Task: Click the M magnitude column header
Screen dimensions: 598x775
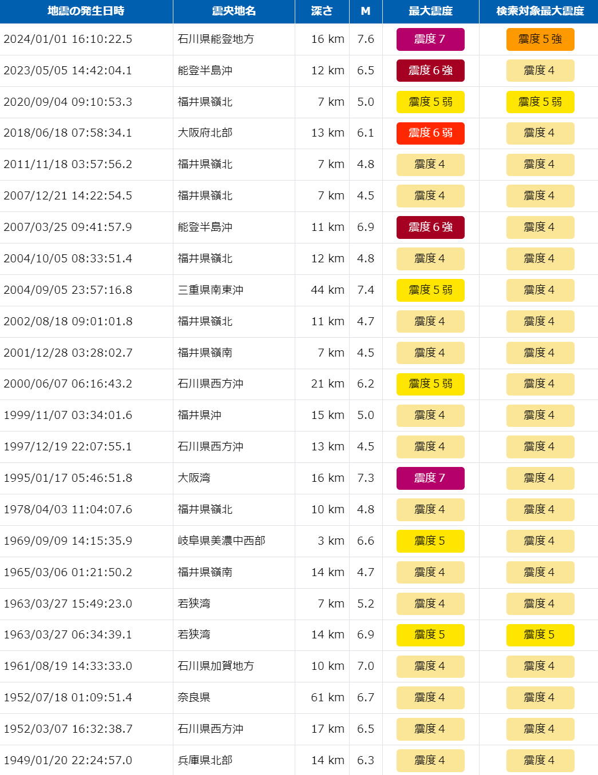Action: [x=366, y=11]
